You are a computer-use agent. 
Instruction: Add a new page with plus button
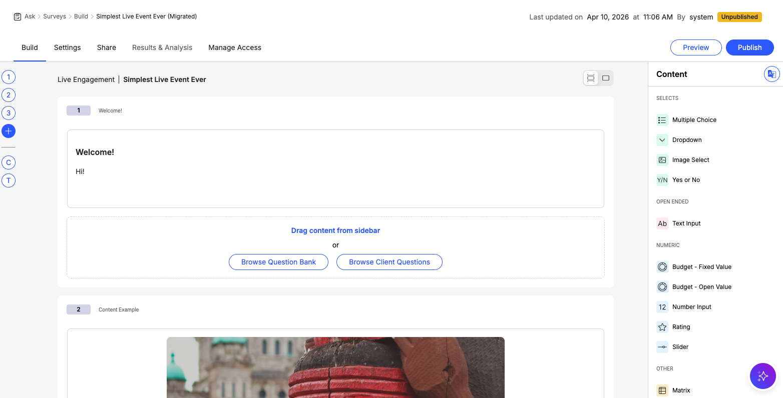pos(9,131)
